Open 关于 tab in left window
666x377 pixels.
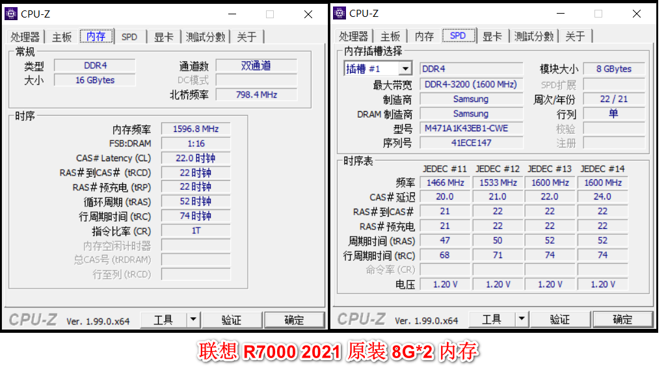pyautogui.click(x=246, y=37)
